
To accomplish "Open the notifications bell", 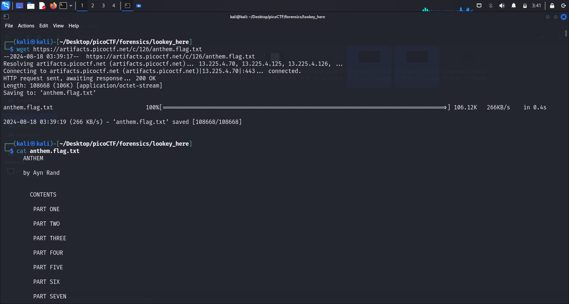I will [514, 6].
